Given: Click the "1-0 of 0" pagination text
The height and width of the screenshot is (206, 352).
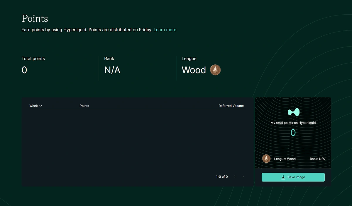Looking at the screenshot, I should click(x=222, y=176).
